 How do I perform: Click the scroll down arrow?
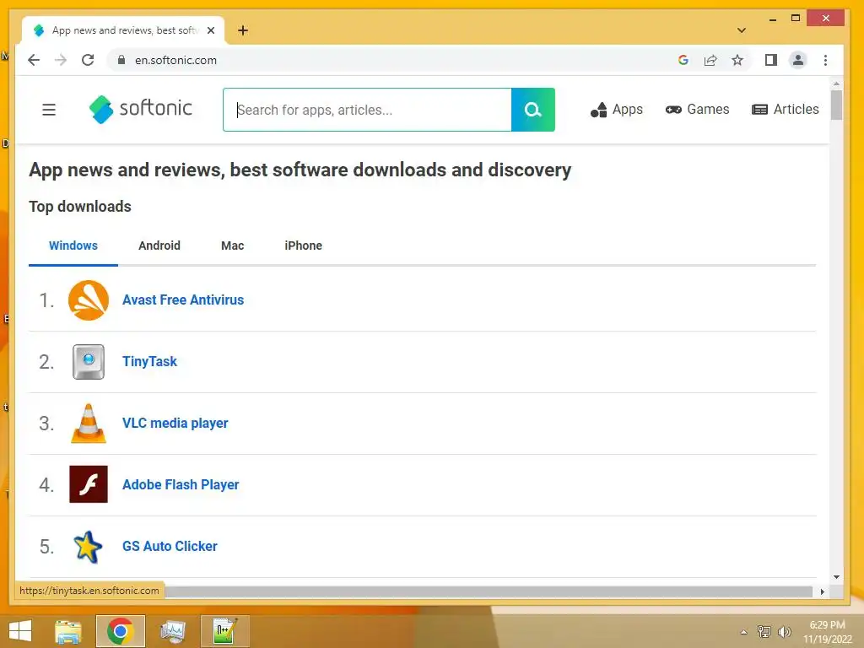(836, 577)
